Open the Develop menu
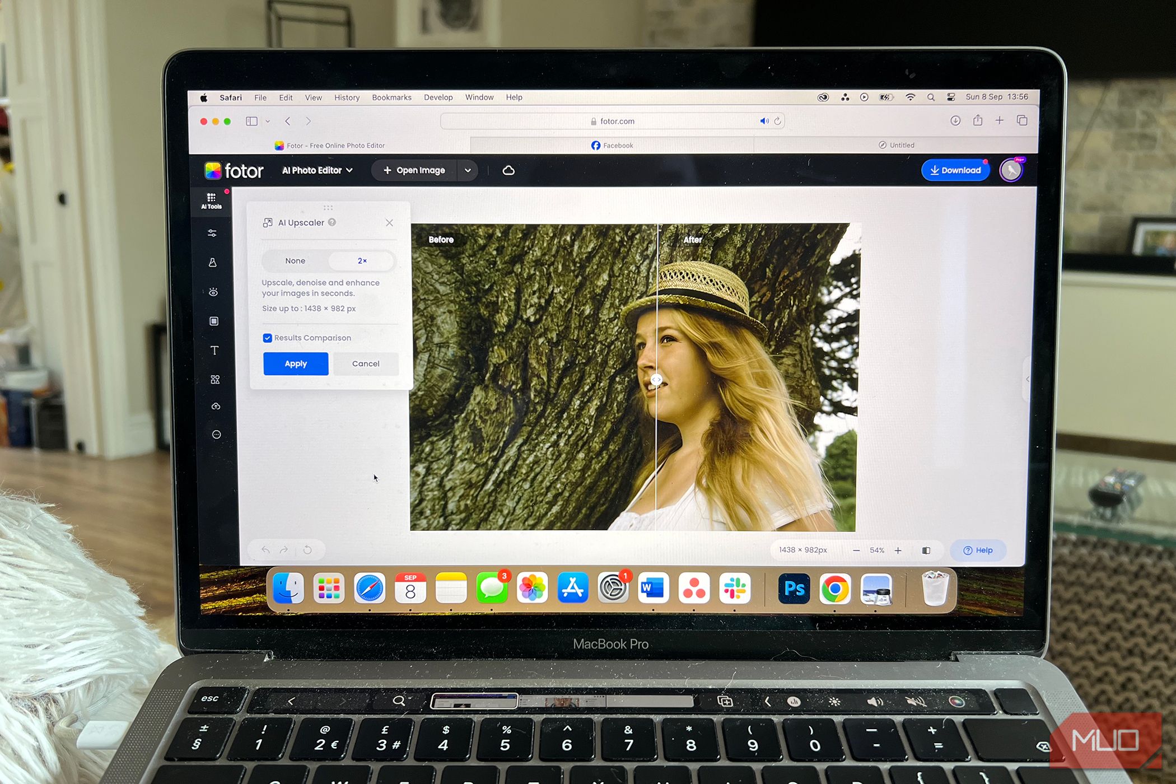This screenshot has height=784, width=1176. (x=438, y=97)
